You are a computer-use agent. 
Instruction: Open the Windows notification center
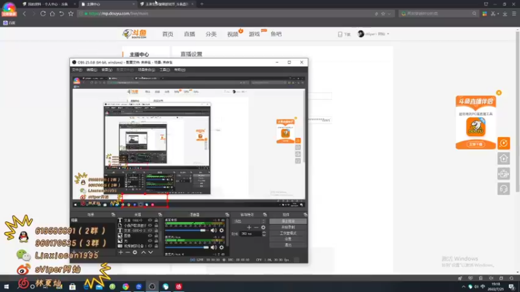pos(512,287)
